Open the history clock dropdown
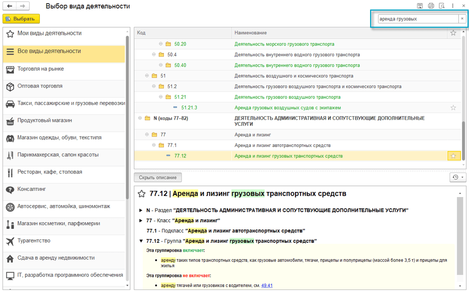 pyautogui.click(x=457, y=177)
